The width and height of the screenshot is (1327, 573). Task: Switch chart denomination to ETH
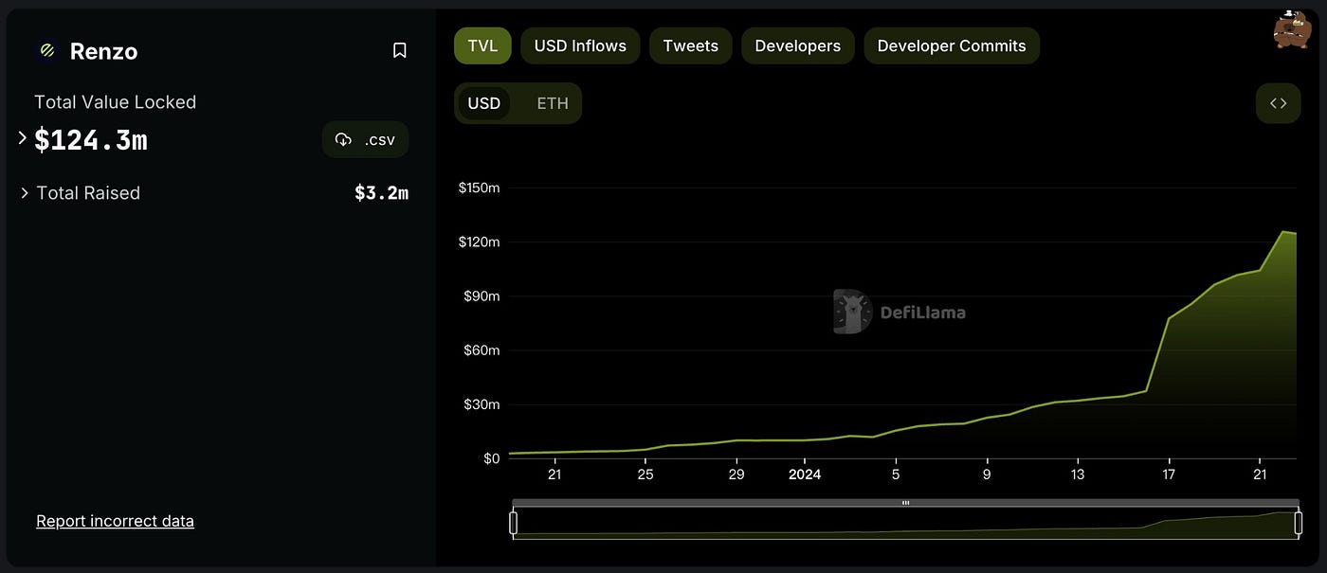pyautogui.click(x=553, y=103)
